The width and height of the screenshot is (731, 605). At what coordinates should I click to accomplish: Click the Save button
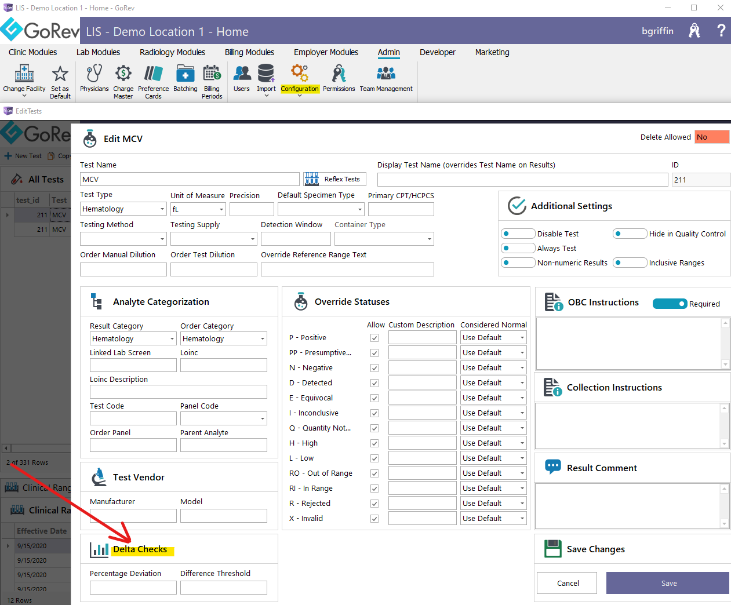point(668,583)
